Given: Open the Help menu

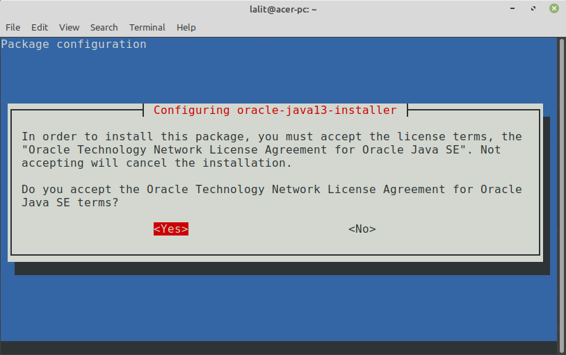Looking at the screenshot, I should point(186,27).
